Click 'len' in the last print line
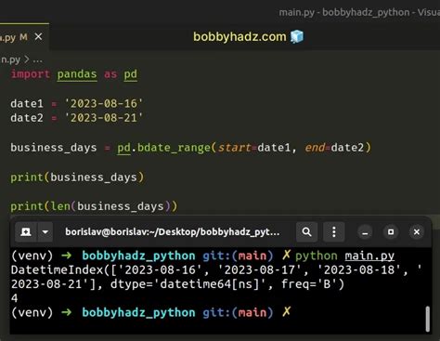 click(x=60, y=206)
